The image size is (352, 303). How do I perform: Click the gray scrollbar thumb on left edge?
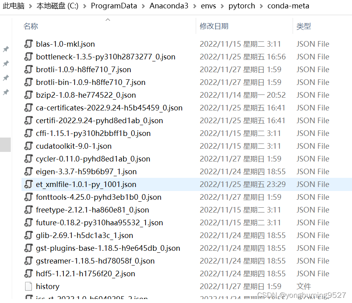point(5,145)
